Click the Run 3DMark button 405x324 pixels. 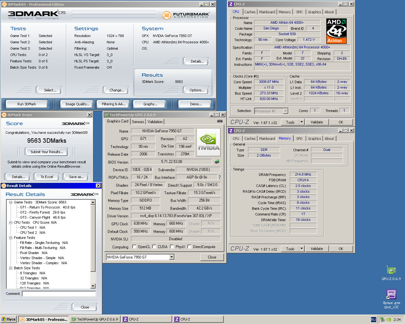(27, 104)
